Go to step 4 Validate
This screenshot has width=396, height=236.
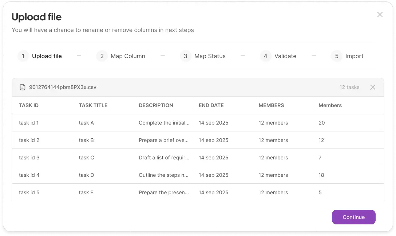click(x=278, y=56)
